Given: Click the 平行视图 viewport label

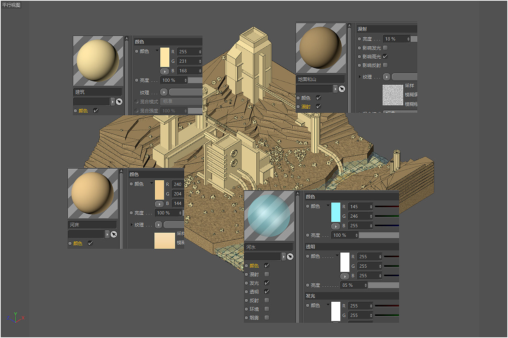Looking at the screenshot, I should click(11, 5).
